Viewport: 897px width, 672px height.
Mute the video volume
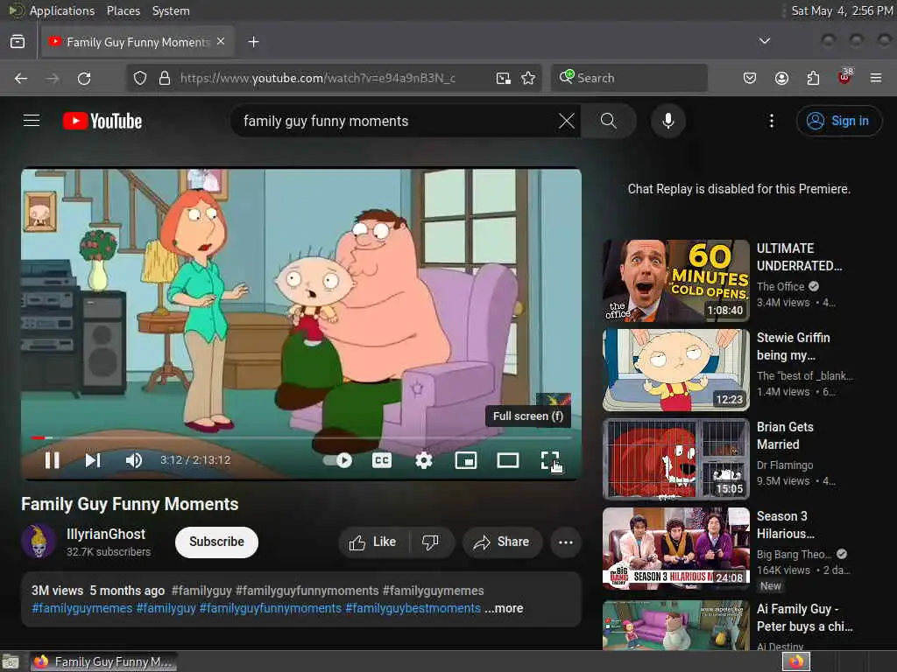point(133,460)
